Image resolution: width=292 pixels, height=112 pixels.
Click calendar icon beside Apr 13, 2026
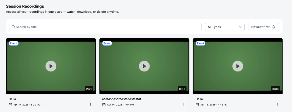(x=197, y=105)
